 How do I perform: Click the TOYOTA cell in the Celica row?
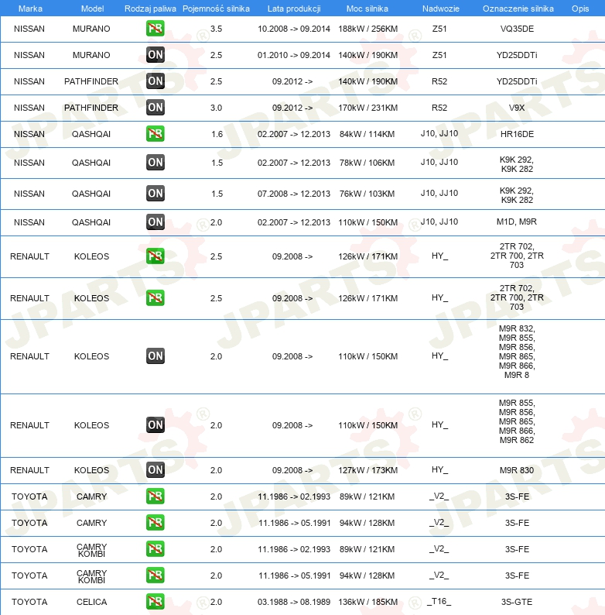pyautogui.click(x=29, y=602)
